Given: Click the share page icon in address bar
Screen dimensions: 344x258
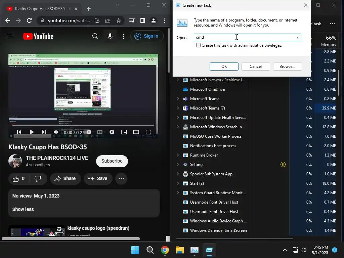Looking at the screenshot, I should pos(108,20).
